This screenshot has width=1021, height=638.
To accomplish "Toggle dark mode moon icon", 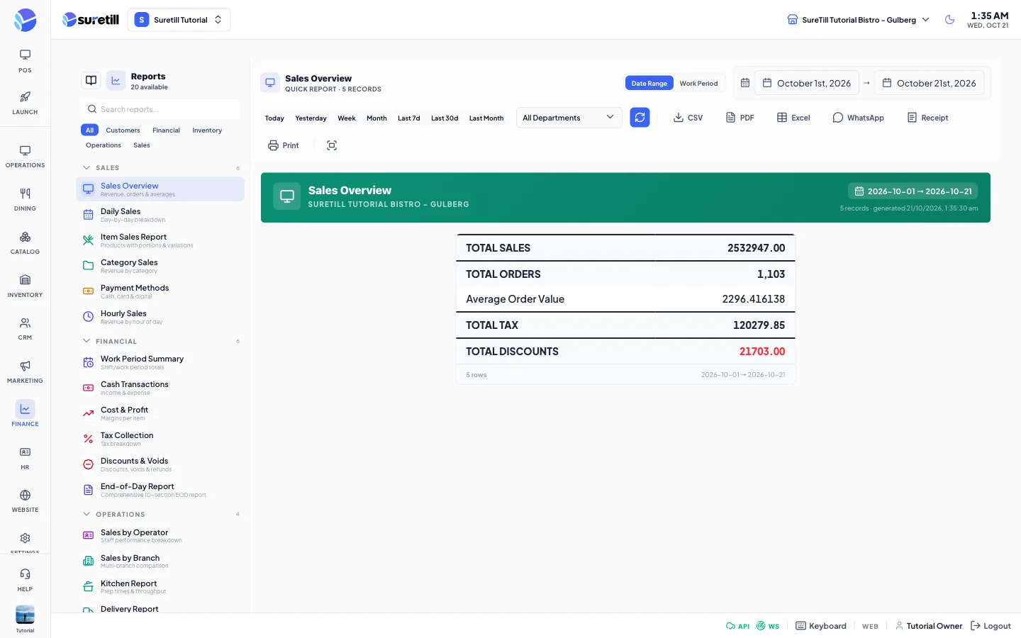I will click(x=950, y=20).
